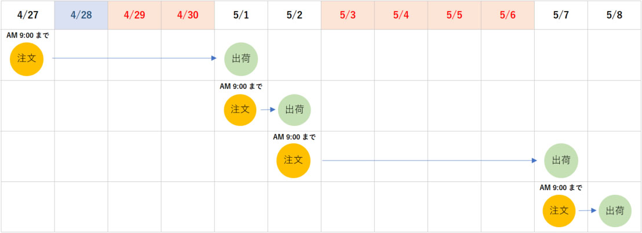Click the yellow 注文 circle in the 5/2 column

(293, 161)
